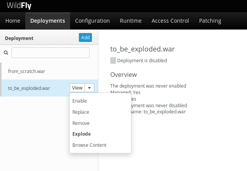Choose Replace from the dropdown menu

81,112
